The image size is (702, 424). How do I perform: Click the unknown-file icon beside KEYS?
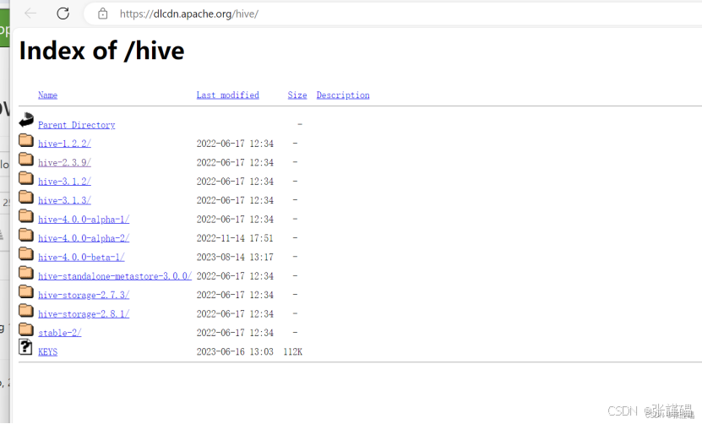(x=25, y=347)
